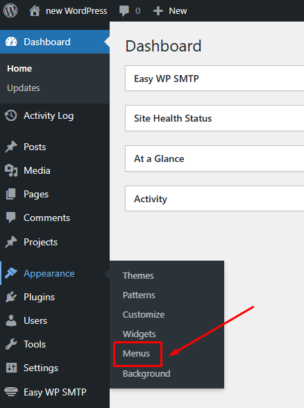
Task: Go to Widgets in the Appearance submenu
Action: pyautogui.click(x=140, y=334)
